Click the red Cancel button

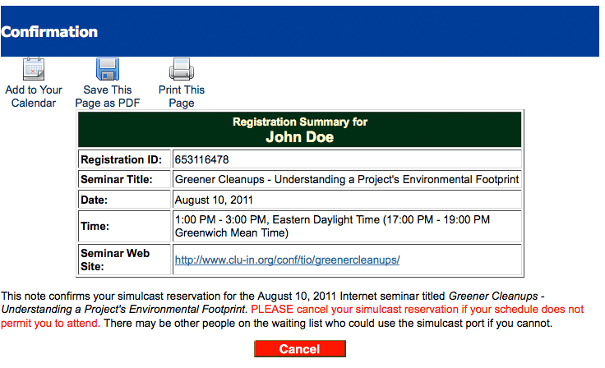tap(300, 349)
